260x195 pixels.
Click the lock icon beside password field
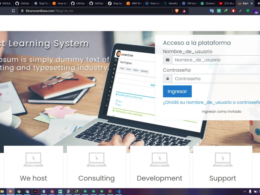coord(167,79)
